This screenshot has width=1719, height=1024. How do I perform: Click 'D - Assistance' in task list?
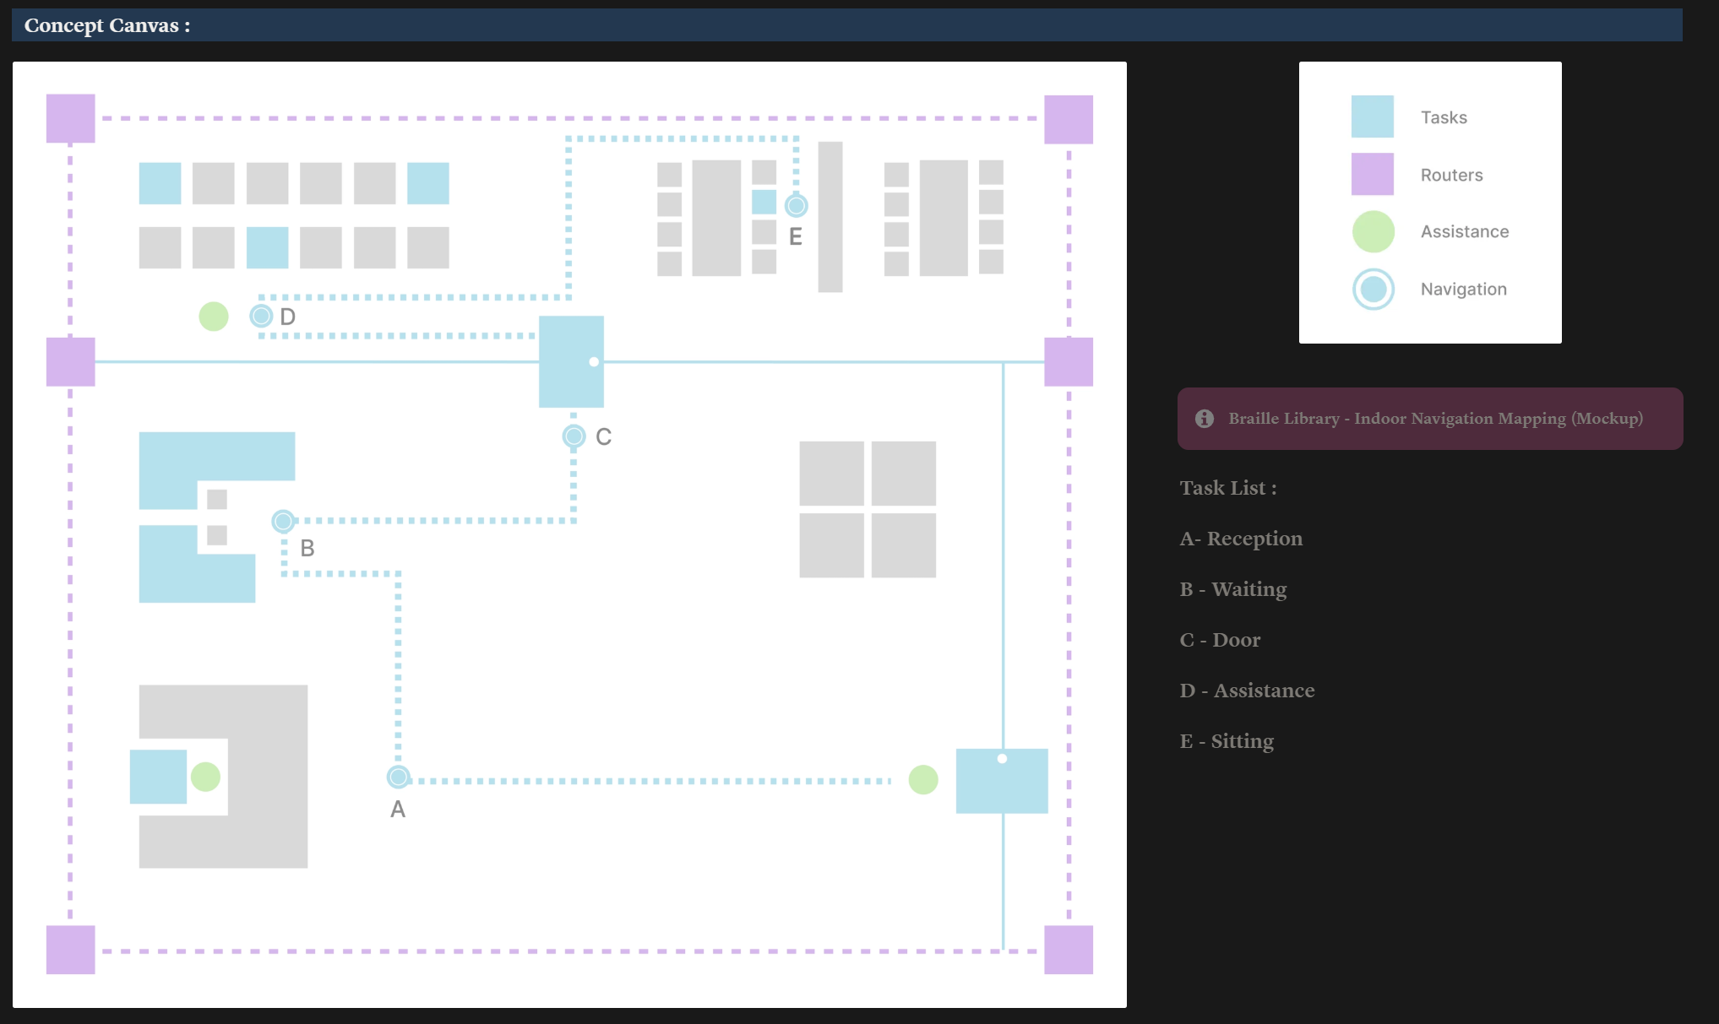[x=1247, y=691]
